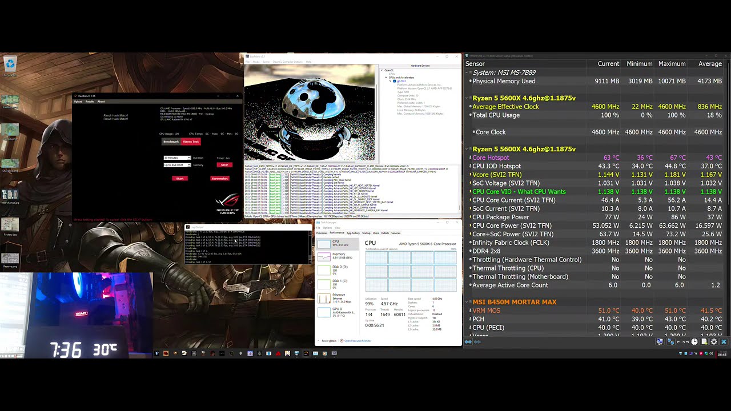Select GPU 0 in Task Manager sidebar
Viewport: 731px width, 411px height.
tap(338, 312)
